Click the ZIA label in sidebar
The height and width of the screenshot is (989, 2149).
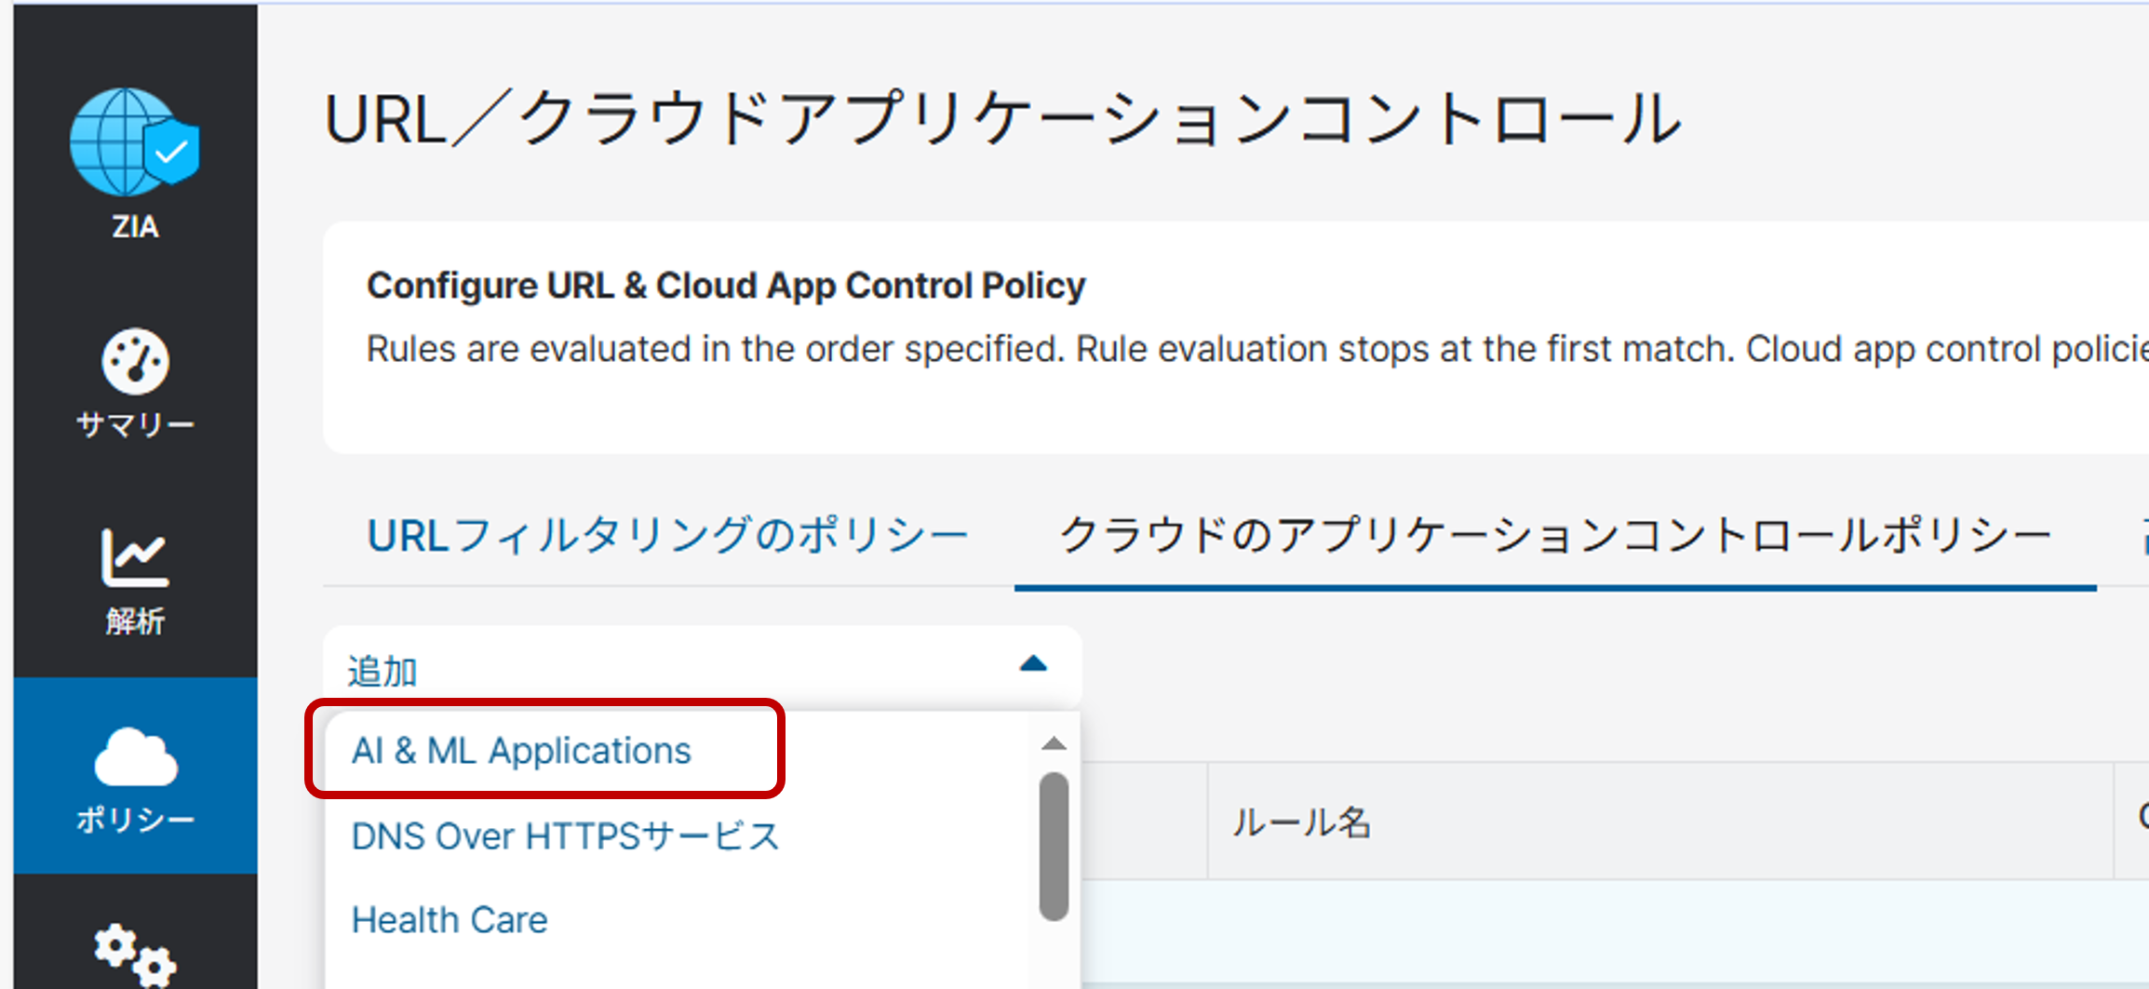(x=135, y=227)
